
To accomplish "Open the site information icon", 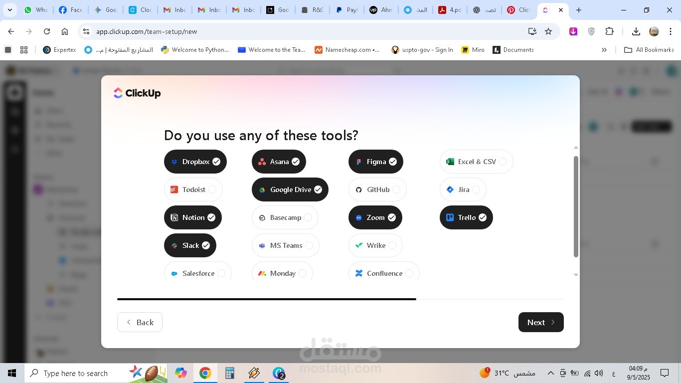I will tap(86, 31).
